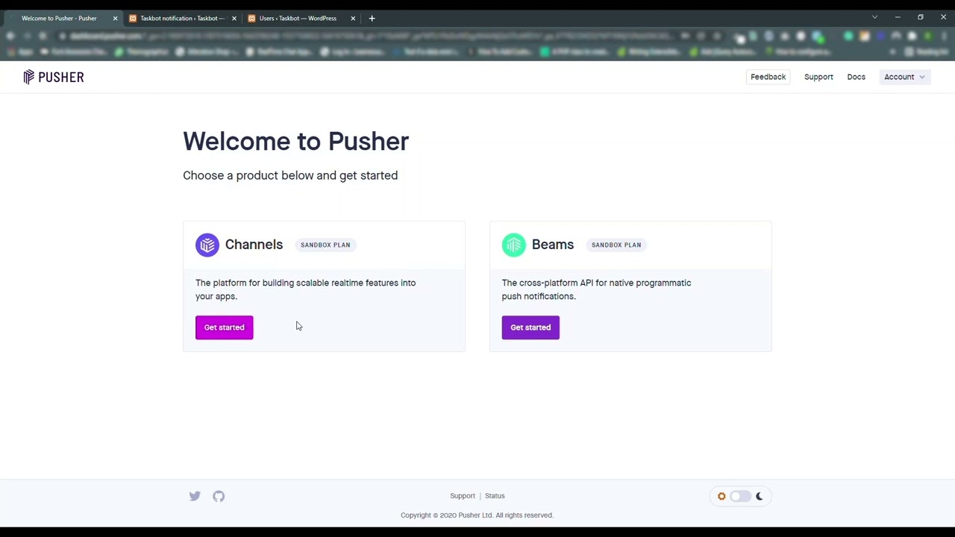Viewport: 955px width, 537px height.
Task: Click the Welcome to Pusher heading
Action: [295, 141]
